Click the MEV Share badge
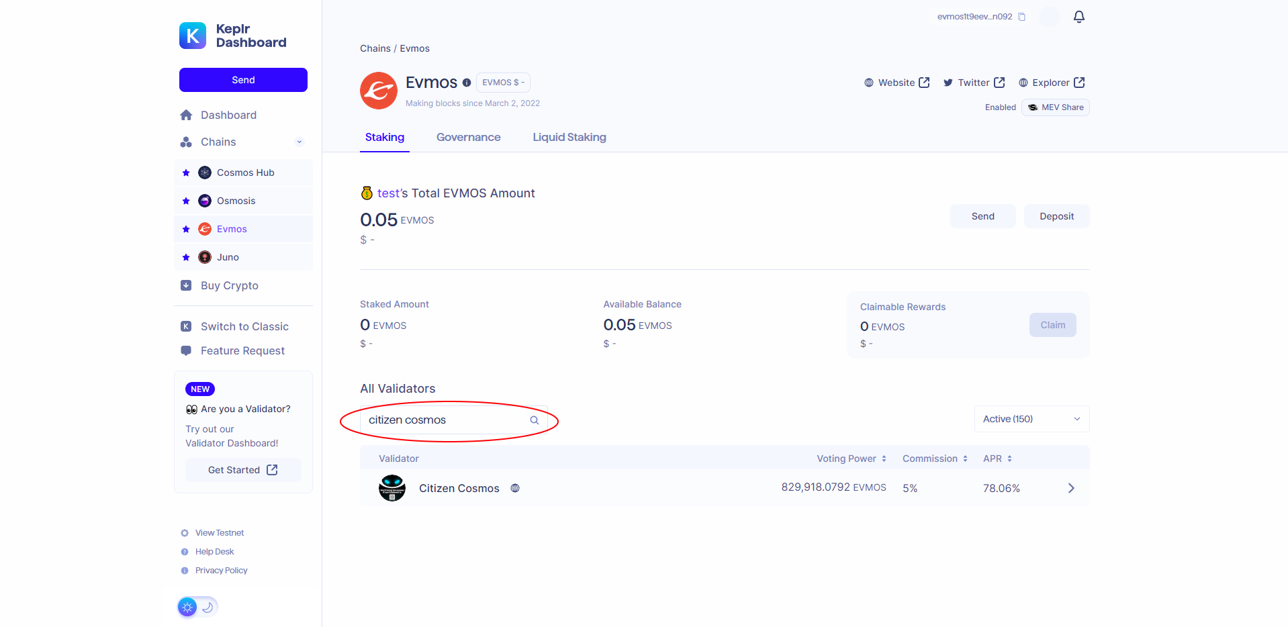The image size is (1288, 627). (x=1055, y=107)
